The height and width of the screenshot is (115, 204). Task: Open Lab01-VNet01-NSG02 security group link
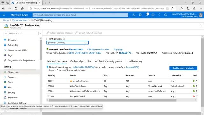pyautogui.click(x=84, y=67)
